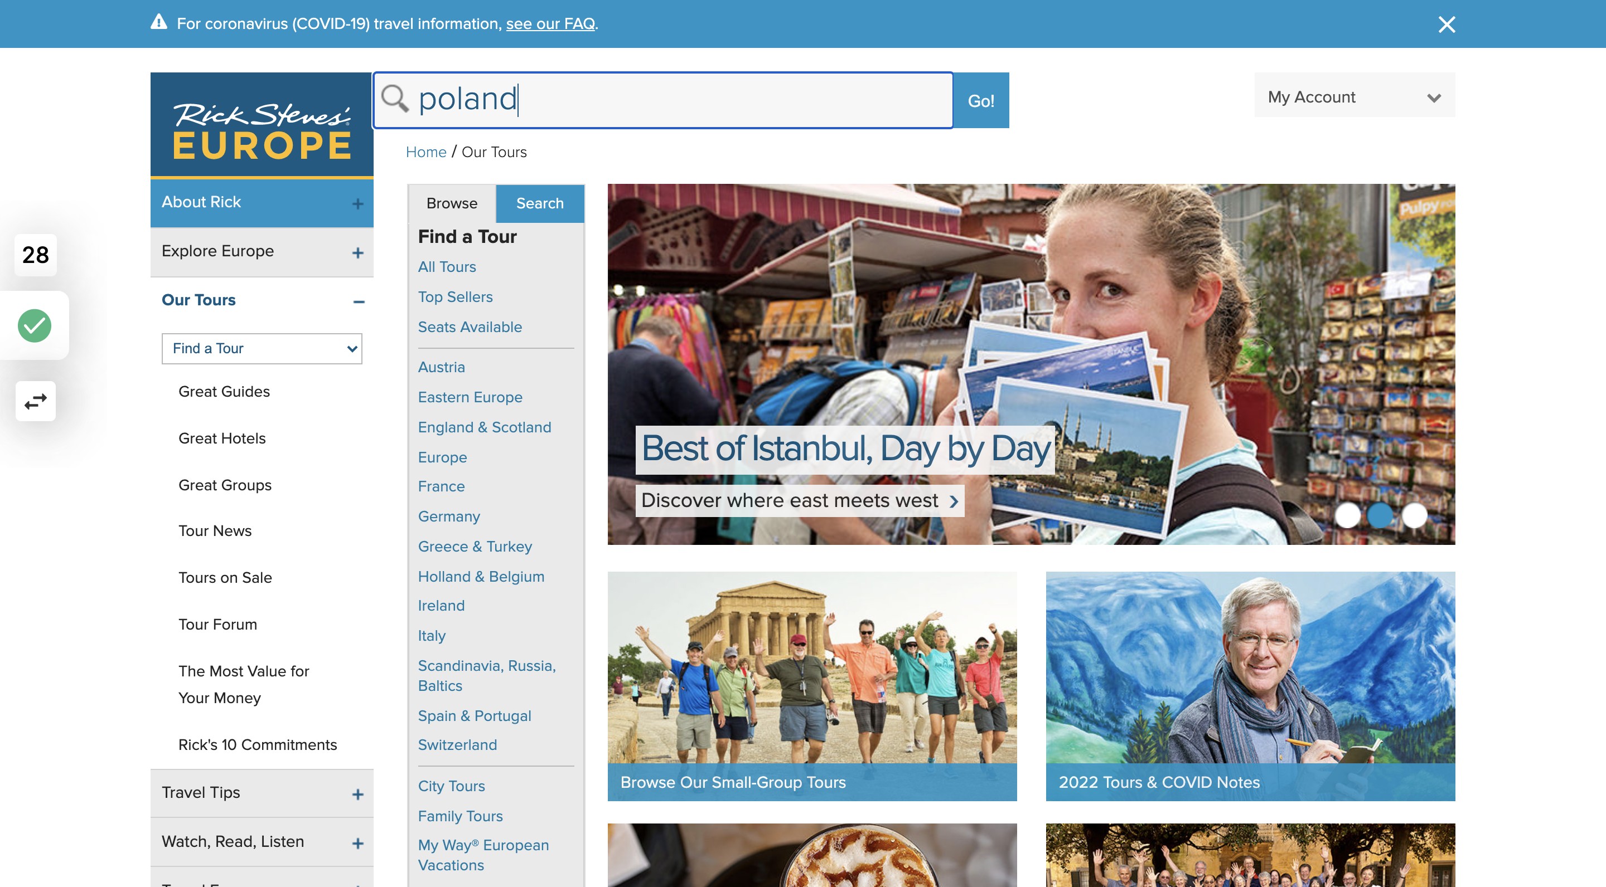This screenshot has width=1606, height=887.
Task: Select the second carousel dot
Action: click(1380, 515)
